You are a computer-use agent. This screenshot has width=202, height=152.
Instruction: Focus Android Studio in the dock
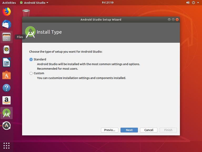7,113
